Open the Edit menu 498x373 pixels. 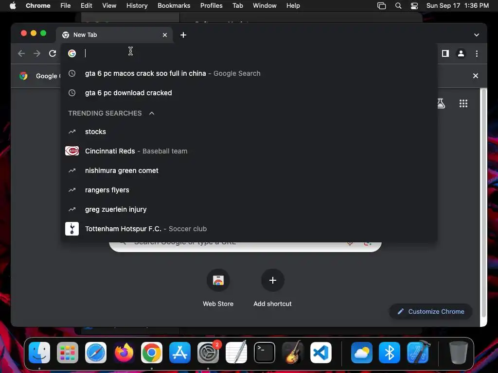coord(86,6)
